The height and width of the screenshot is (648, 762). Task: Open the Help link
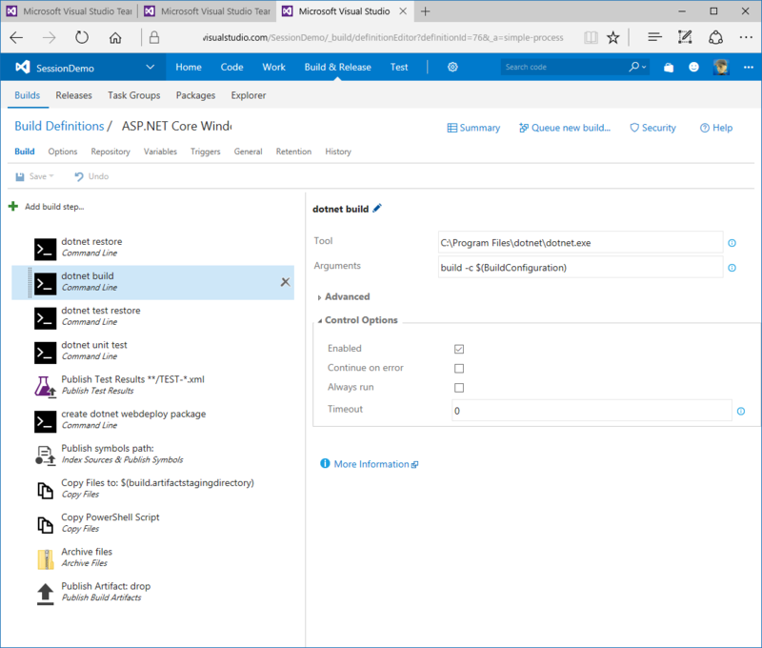(x=716, y=128)
